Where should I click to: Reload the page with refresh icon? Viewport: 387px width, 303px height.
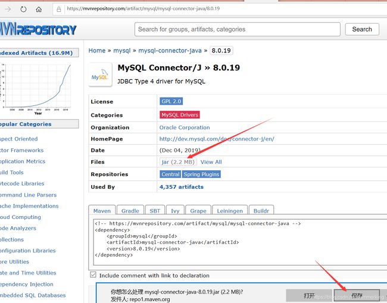click(23, 10)
